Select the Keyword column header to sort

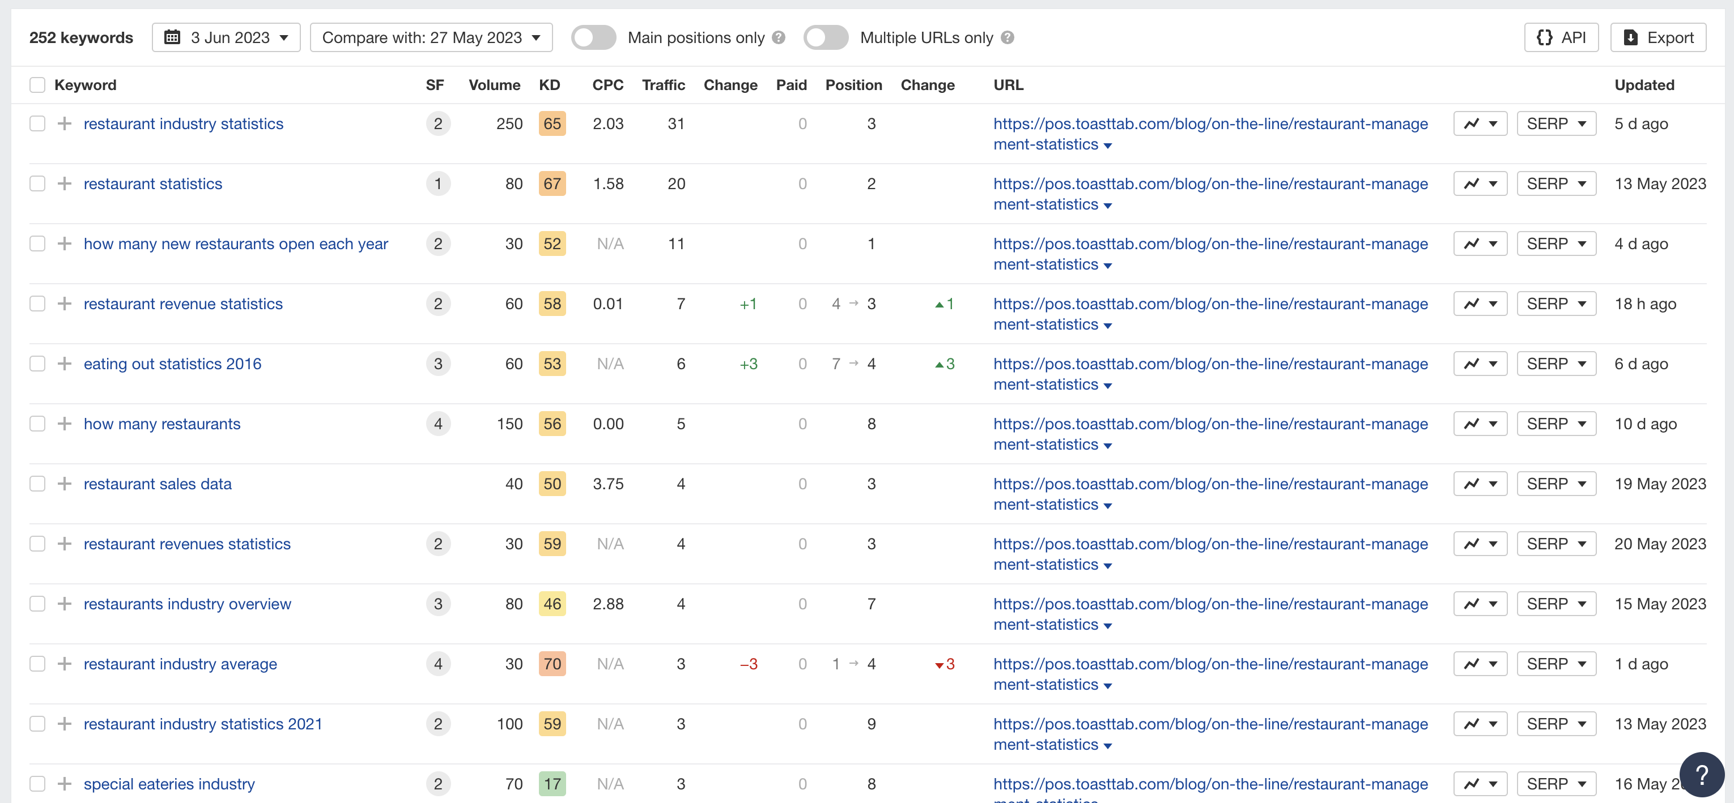pos(85,85)
